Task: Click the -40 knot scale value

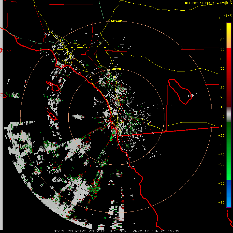Action: point(221,155)
